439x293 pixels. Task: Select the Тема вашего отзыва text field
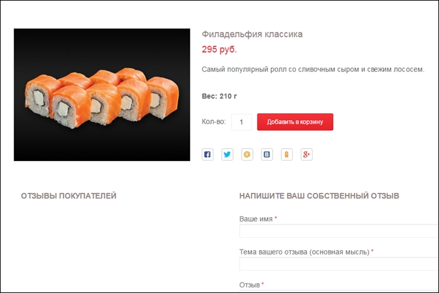(339, 264)
